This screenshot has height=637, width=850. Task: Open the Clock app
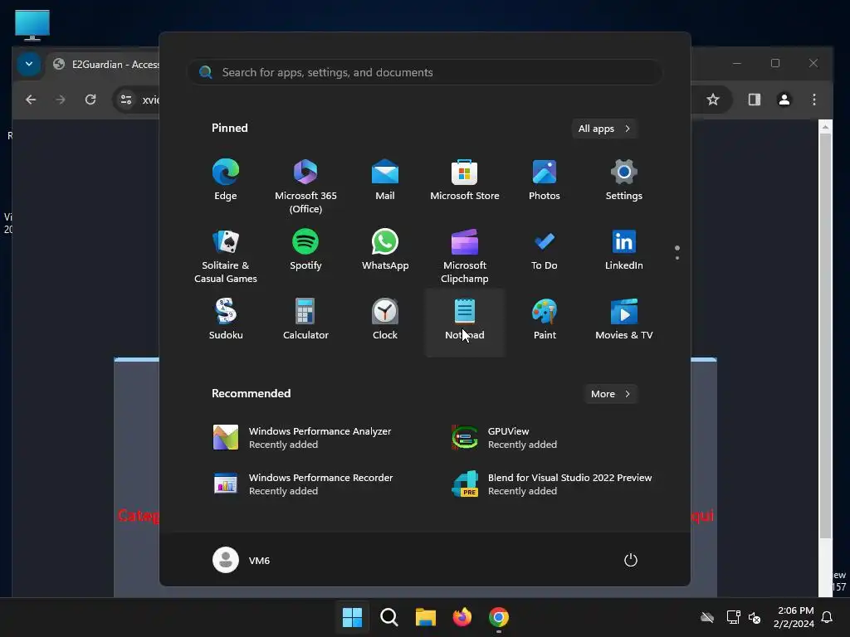385,319
